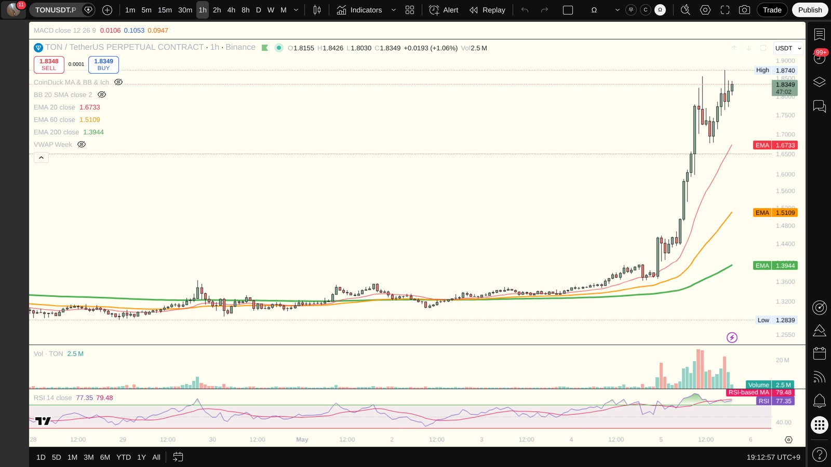Viewport: 831px width, 467px height.
Task: Open the triangular Pine panel icon
Action: [x=820, y=331]
